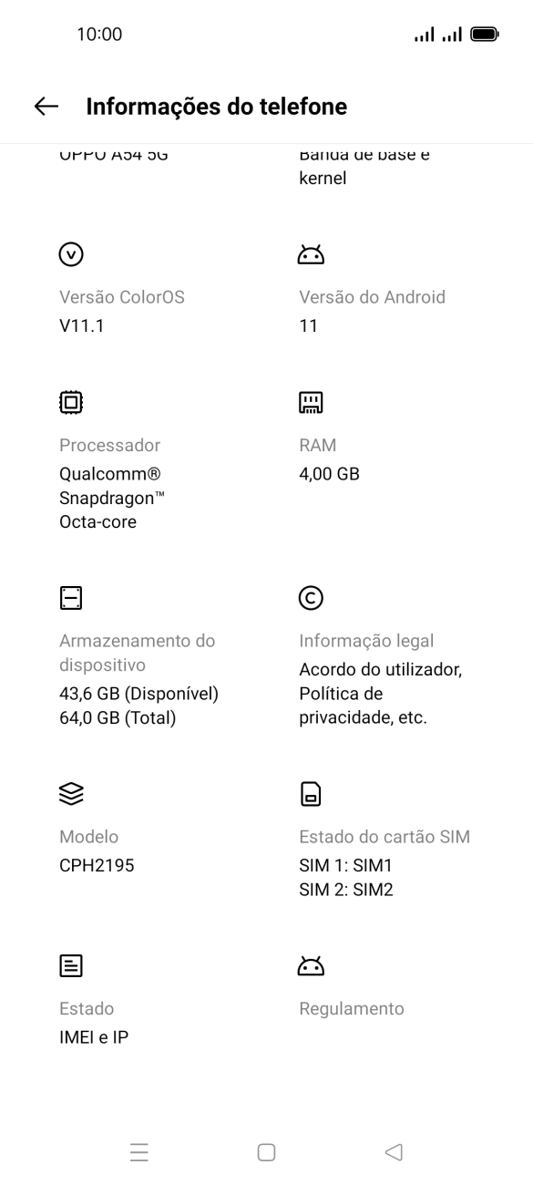The image size is (533, 1185).
Task: Open legal info via the copyright icon
Action: coord(310,598)
